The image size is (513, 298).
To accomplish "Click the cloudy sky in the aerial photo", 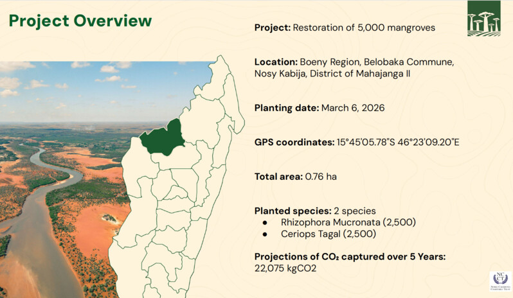I will (96, 83).
